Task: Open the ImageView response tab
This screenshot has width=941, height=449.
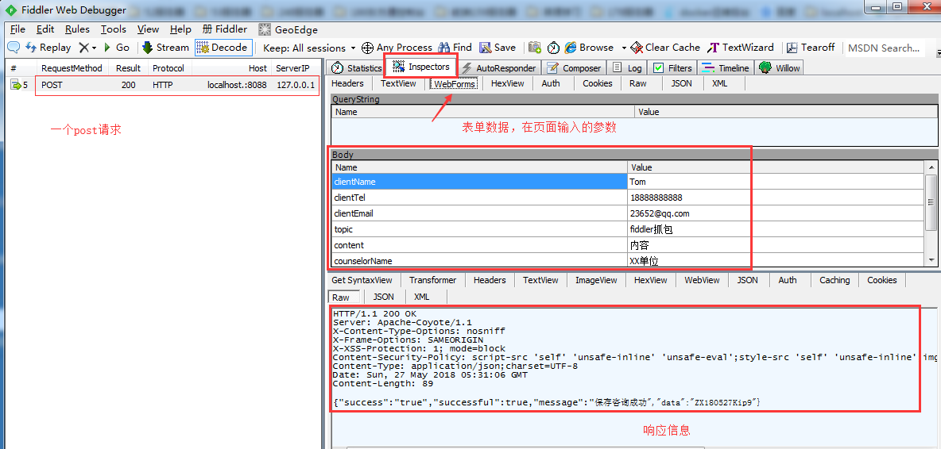Action: tap(596, 280)
